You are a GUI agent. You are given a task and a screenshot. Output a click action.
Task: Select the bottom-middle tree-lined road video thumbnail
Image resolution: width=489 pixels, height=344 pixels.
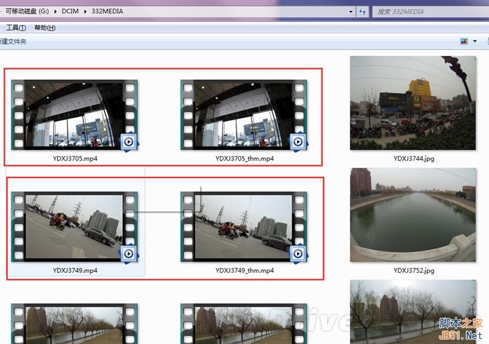tap(243, 324)
